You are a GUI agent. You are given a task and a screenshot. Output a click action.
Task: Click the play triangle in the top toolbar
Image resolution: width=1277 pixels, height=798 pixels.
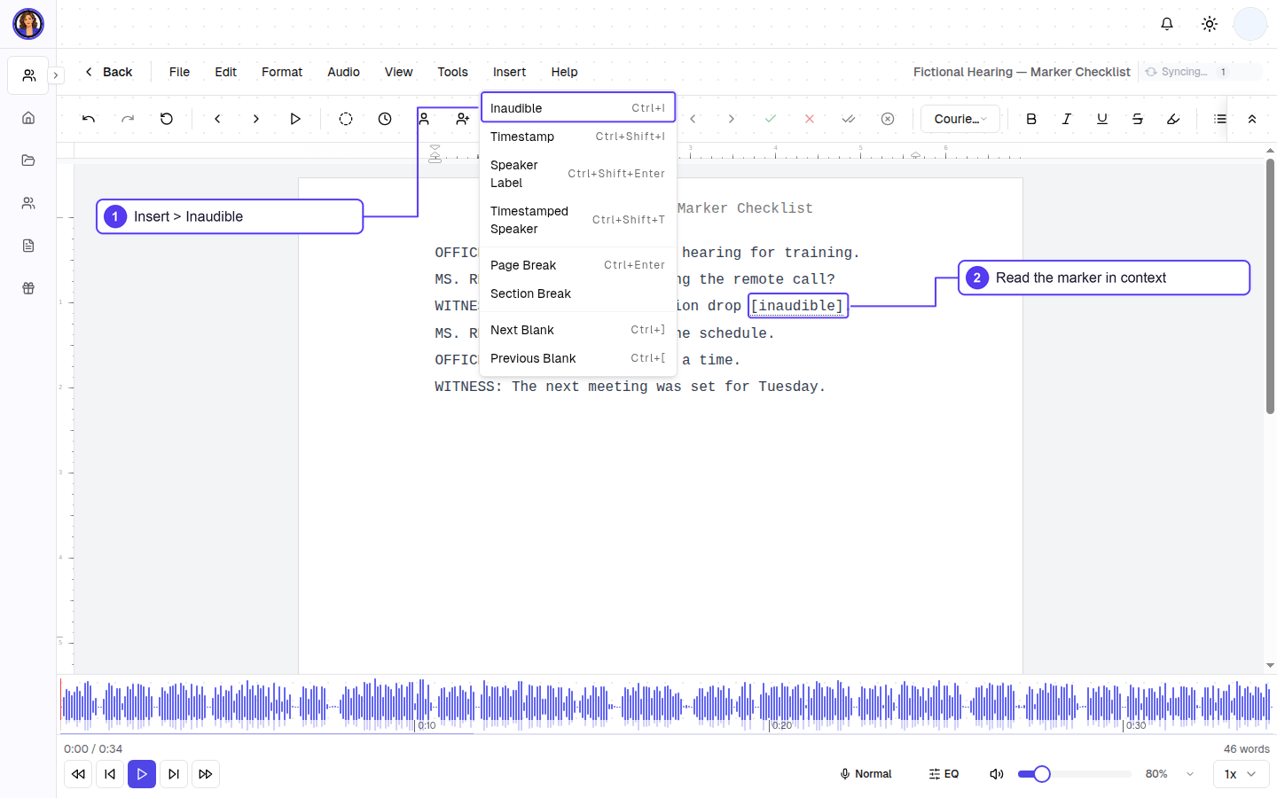coord(295,119)
